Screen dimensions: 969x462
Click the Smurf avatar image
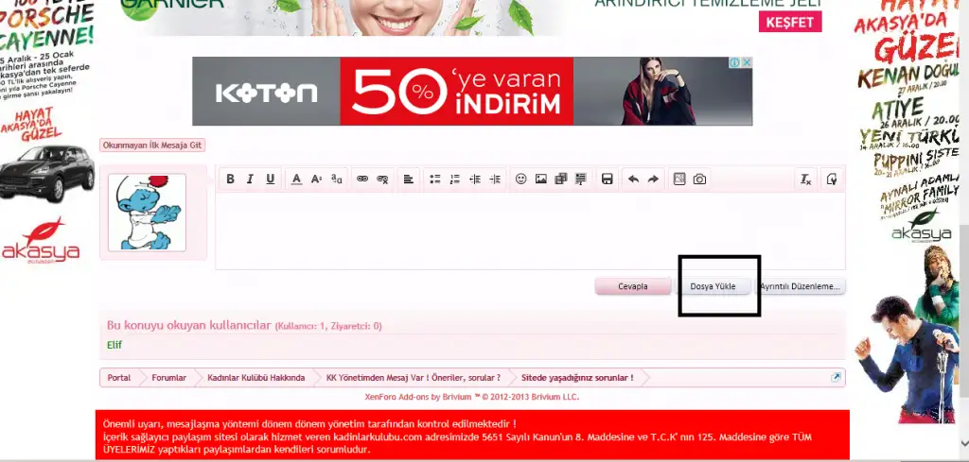(x=147, y=213)
